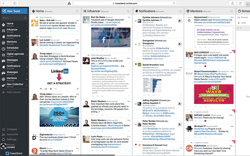Click follow button beside Orangevine
The image size is (250, 156).
pyautogui.click(x=180, y=44)
